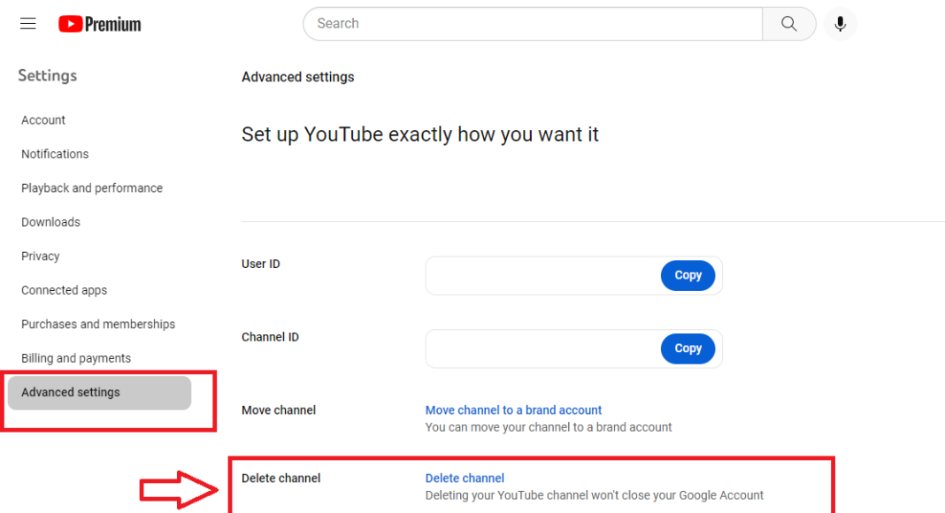View Connected apps settings

pyautogui.click(x=64, y=289)
